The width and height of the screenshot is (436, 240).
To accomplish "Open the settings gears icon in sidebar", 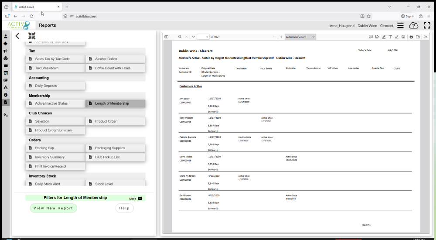I will (6, 115).
